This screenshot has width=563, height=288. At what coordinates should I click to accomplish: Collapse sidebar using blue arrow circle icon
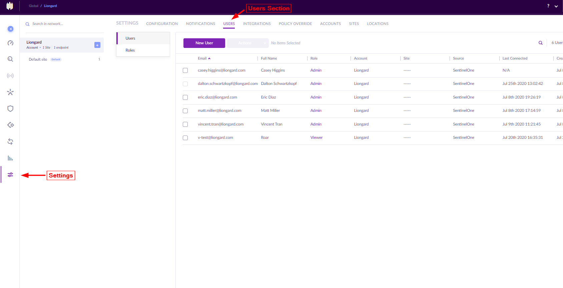click(x=11, y=29)
